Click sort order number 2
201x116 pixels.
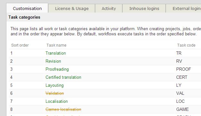tap(12, 61)
